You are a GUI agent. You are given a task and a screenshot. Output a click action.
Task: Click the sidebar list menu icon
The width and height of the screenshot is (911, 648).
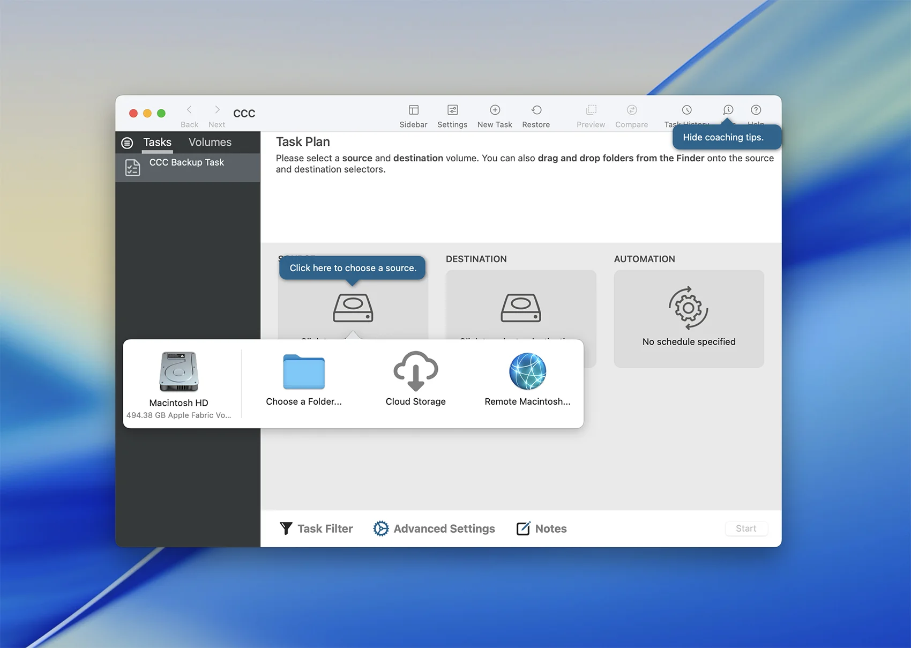127,143
